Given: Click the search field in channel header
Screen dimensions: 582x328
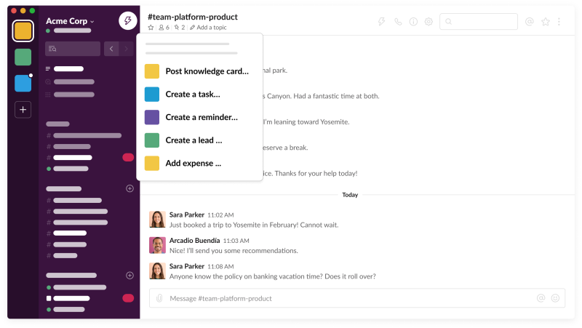Looking at the screenshot, I should [x=479, y=22].
